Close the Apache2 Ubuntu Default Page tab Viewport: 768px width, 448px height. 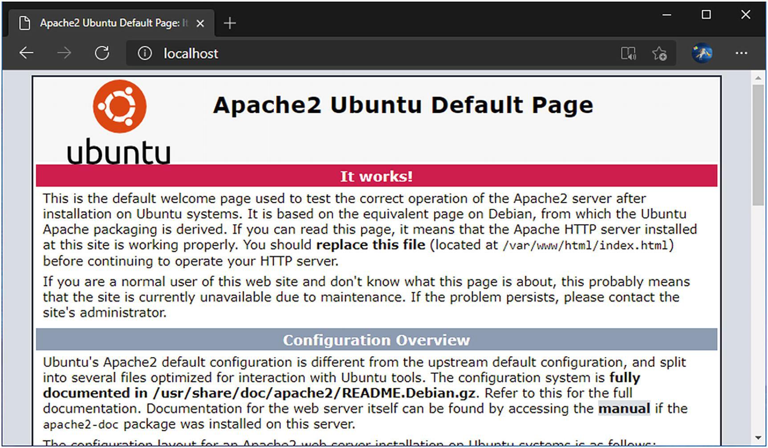click(200, 24)
